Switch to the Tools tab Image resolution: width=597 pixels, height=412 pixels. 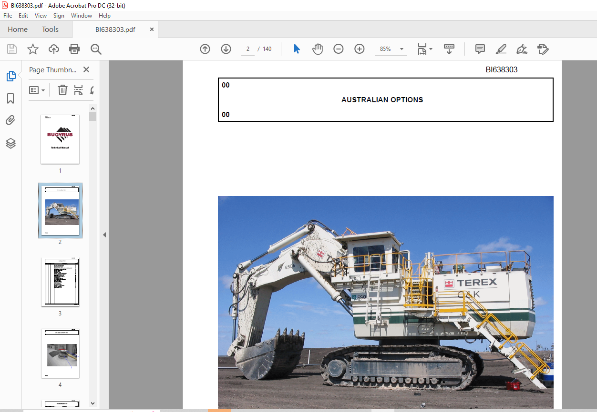(x=50, y=29)
